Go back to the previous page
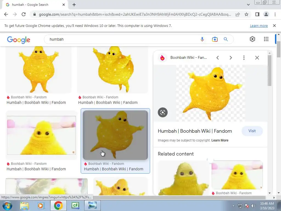281x211 pixels. (6, 14)
